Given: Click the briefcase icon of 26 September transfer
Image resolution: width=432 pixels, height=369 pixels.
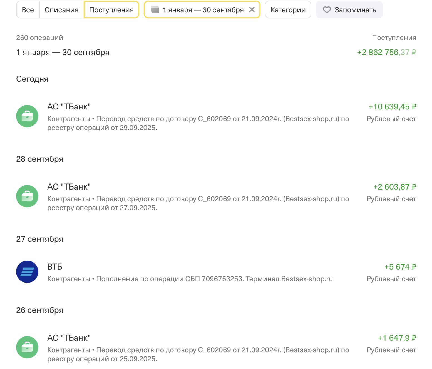Looking at the screenshot, I should [27, 347].
